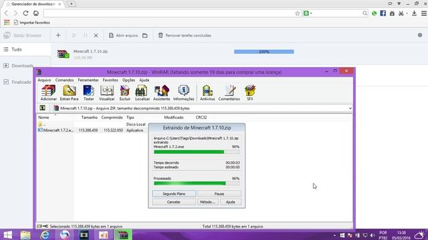
Task: Click the SFX converter icon
Action: point(250,93)
